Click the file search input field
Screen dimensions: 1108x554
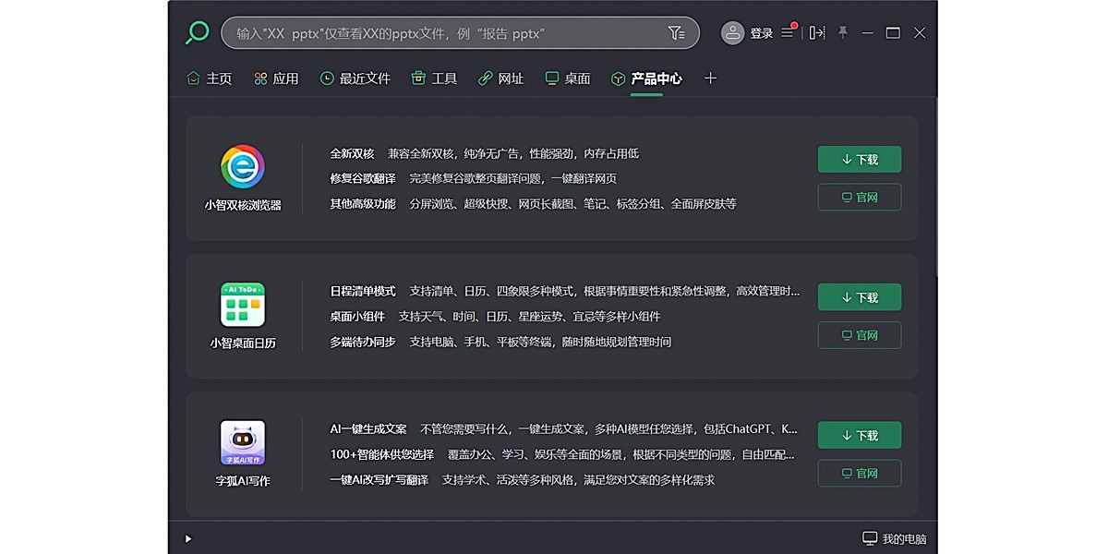[x=443, y=33]
